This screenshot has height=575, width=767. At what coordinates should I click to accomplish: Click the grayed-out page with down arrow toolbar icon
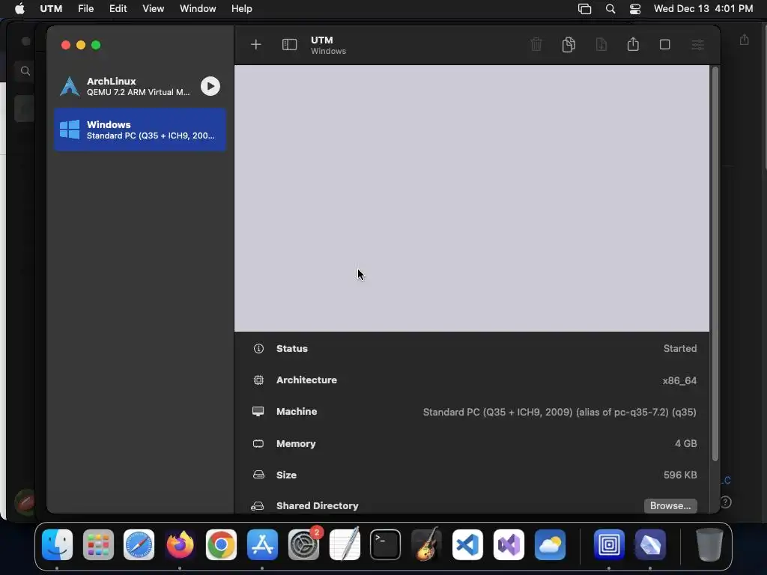pyautogui.click(x=601, y=44)
